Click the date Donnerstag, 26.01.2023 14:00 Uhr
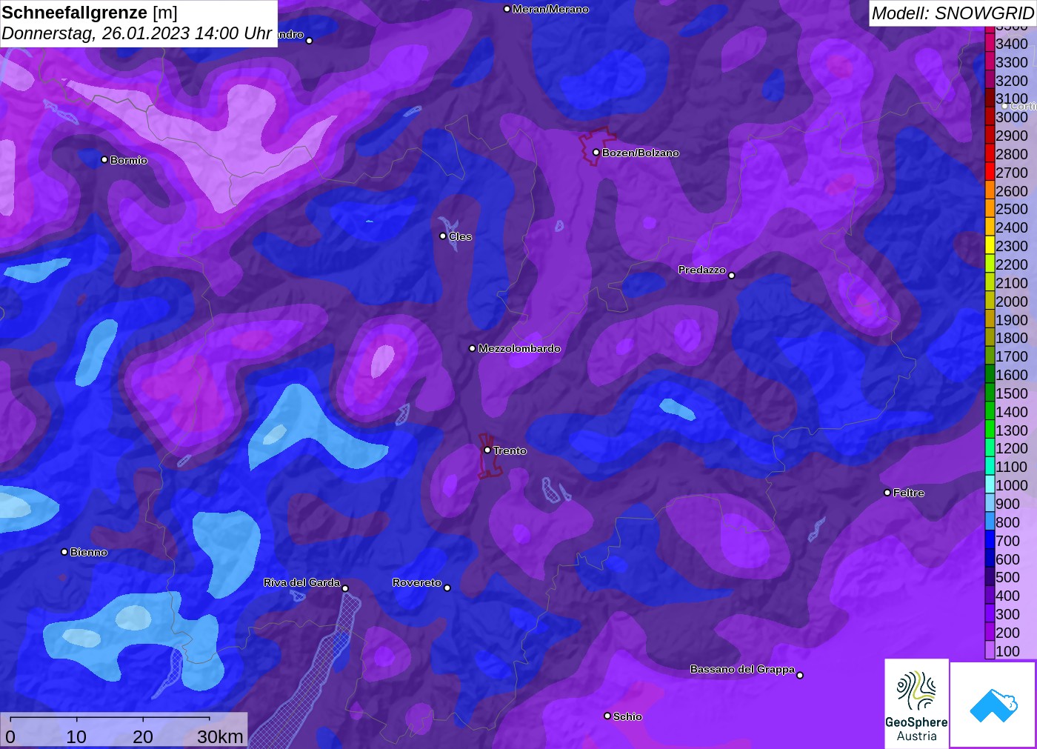Image resolution: width=1037 pixels, height=749 pixels. [137, 33]
